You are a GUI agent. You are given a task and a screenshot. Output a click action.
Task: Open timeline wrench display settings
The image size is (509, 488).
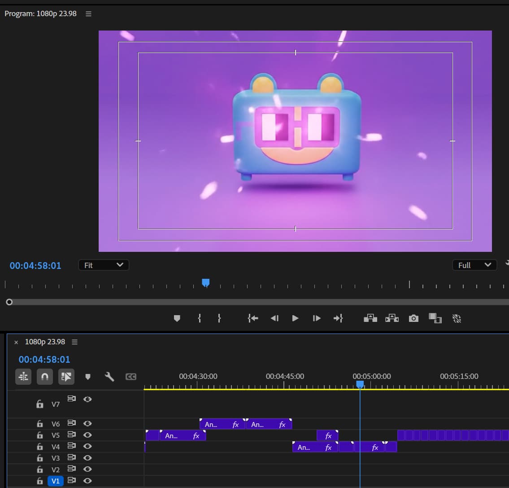coord(109,377)
